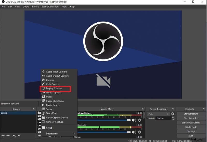The image size is (207, 142).
Task: Click the microphone icon for Audio Input Capture
Action: [43, 72]
